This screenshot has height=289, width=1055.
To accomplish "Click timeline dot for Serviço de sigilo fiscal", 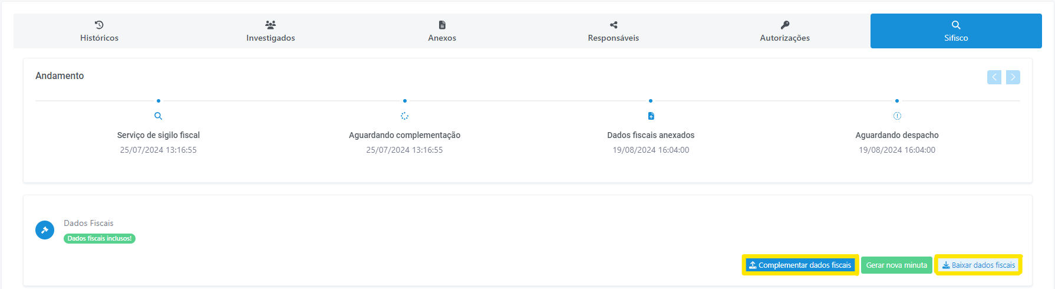I will click(159, 101).
